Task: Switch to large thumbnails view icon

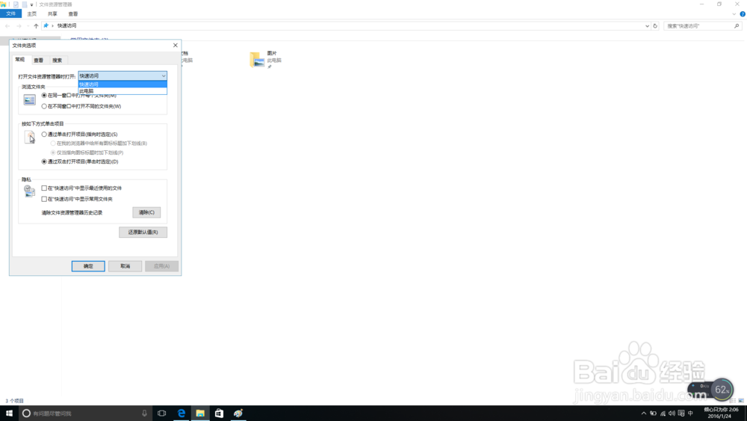Action: click(741, 401)
